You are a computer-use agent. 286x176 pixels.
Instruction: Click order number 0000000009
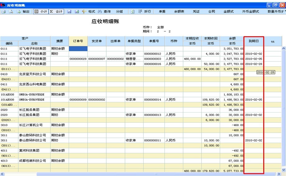pos(78,99)
